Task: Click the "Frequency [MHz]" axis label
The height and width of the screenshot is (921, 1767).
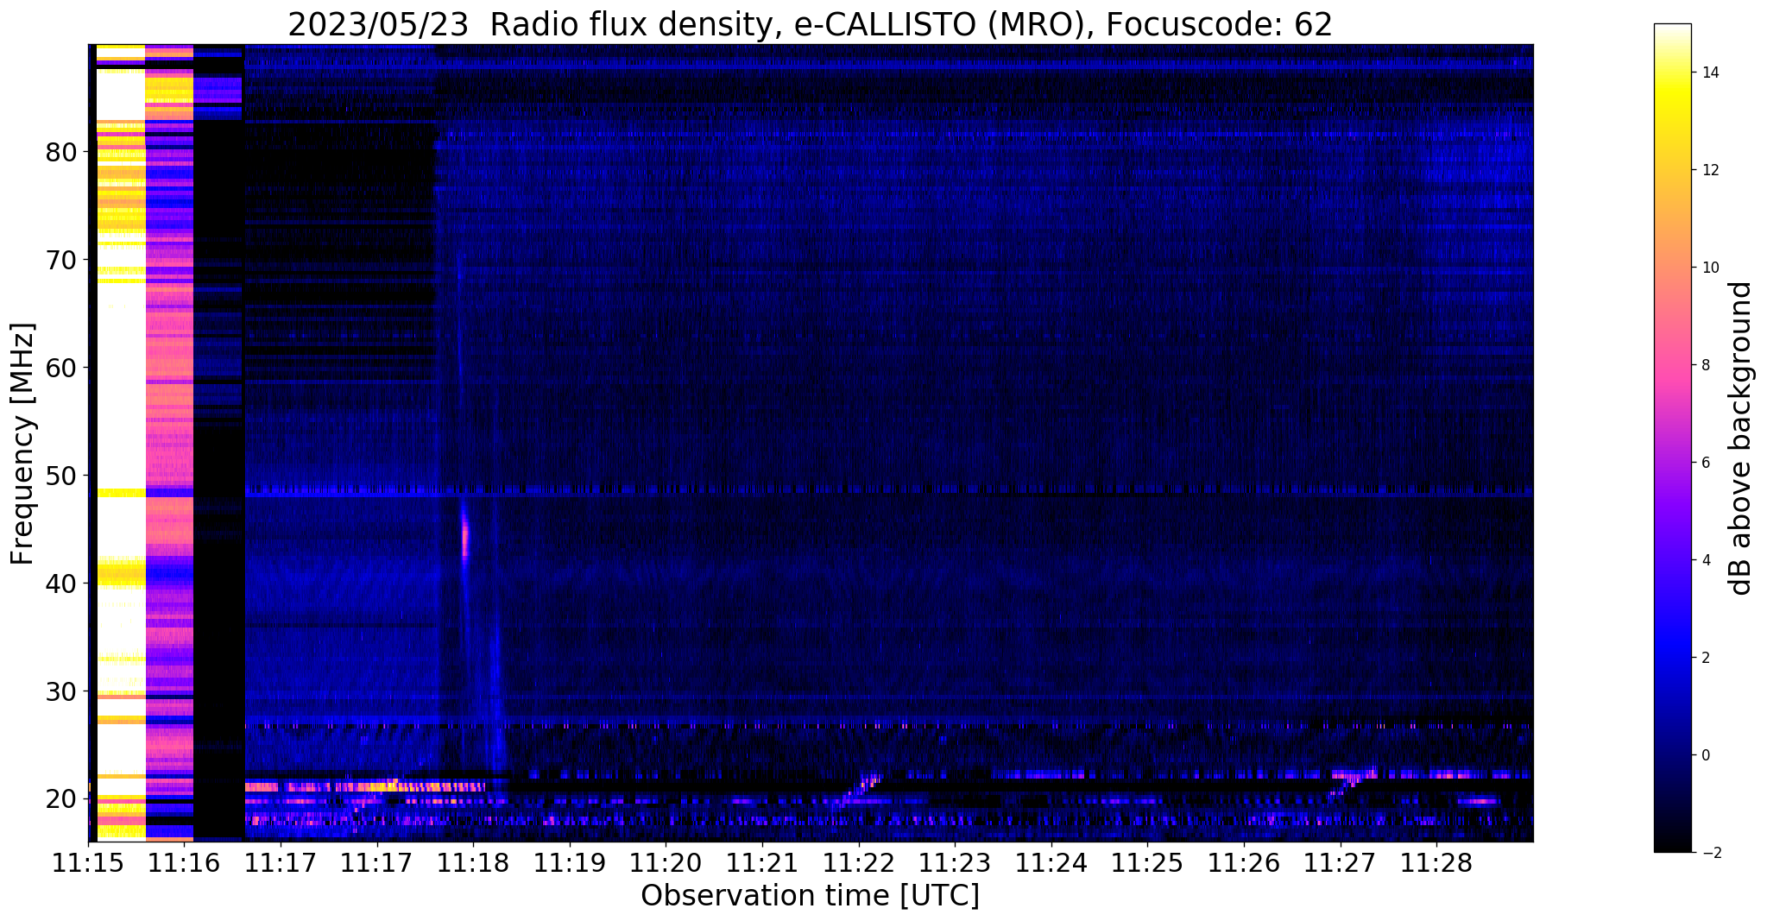Action: 22,444
